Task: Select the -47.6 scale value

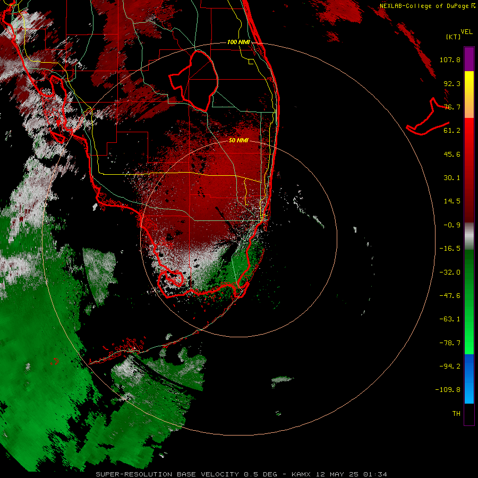Action: (x=450, y=296)
